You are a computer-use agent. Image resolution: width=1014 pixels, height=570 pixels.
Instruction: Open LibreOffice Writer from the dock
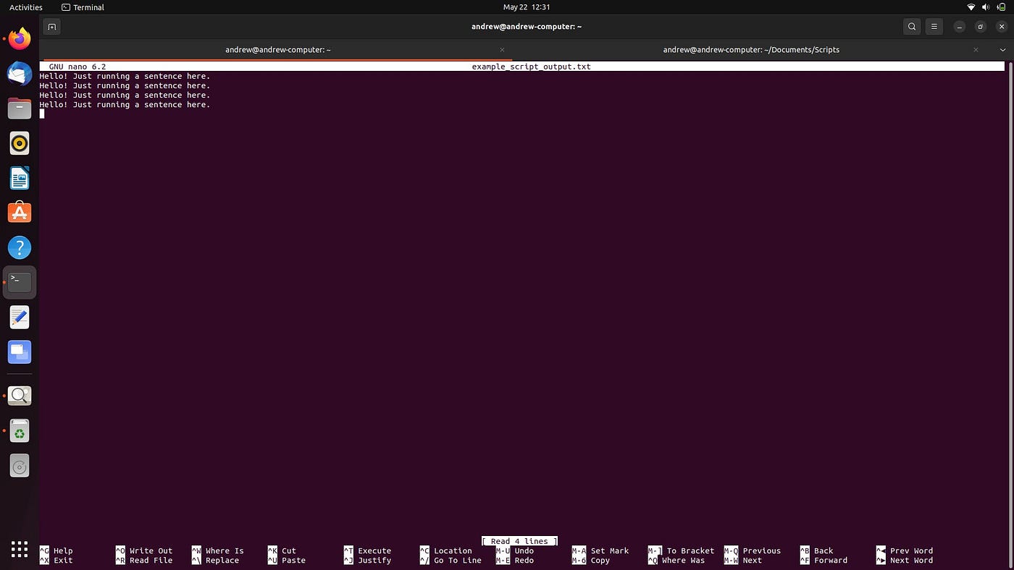pyautogui.click(x=19, y=177)
